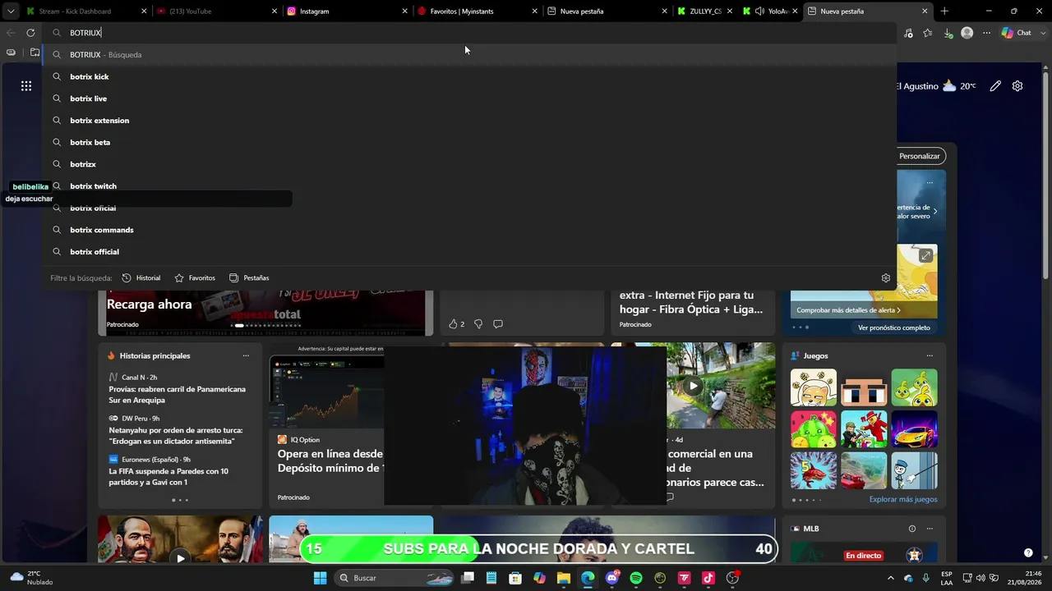Open the taskbar clock showing 21:46

1023,578
